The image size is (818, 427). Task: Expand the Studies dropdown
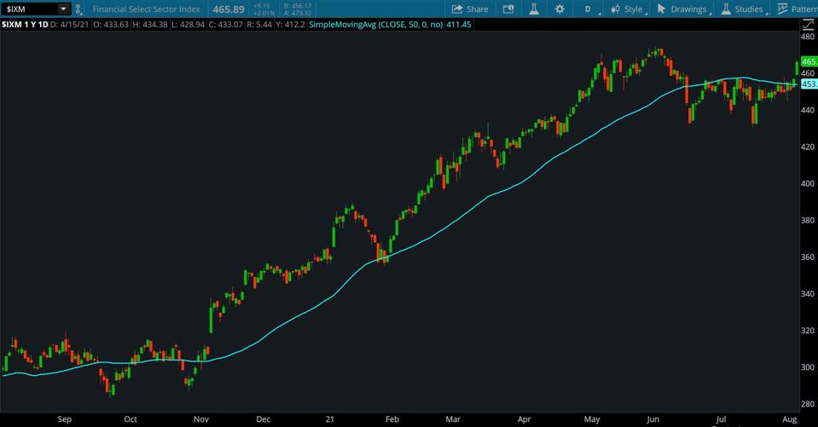pos(742,9)
